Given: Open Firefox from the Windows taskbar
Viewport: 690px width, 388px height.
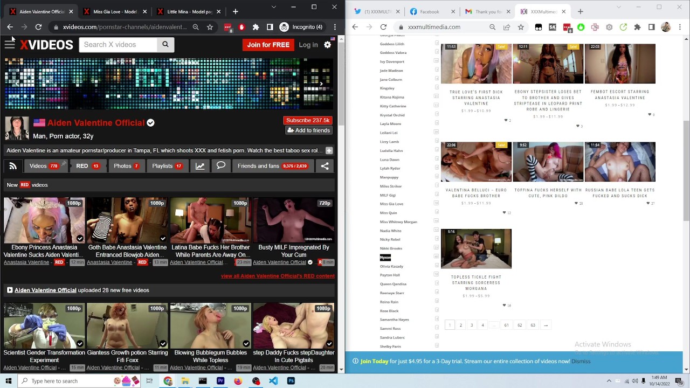Looking at the screenshot, I should point(238,381).
